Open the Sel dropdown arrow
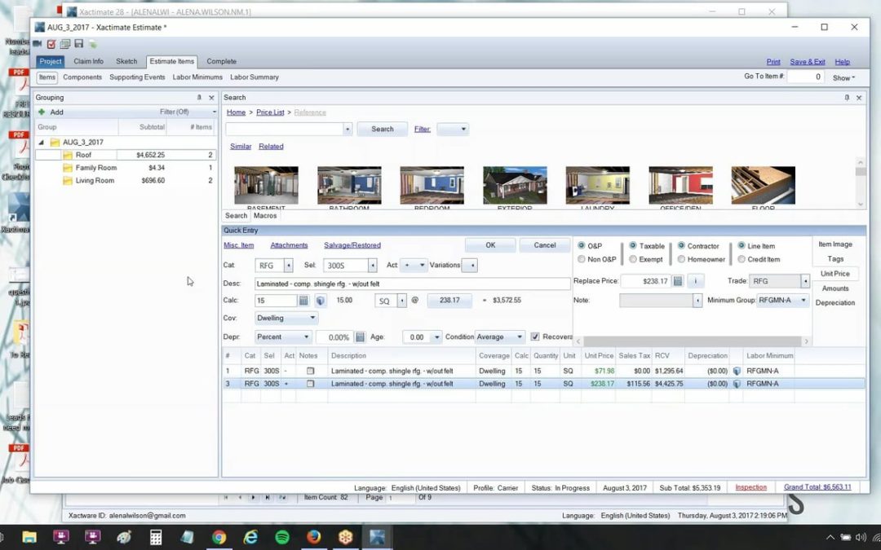 (373, 266)
